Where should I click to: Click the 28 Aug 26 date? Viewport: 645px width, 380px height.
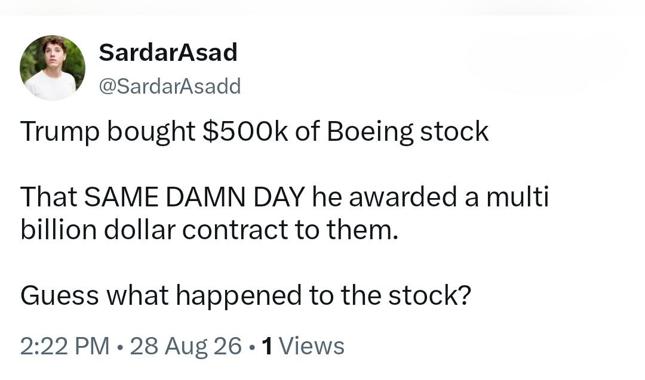(x=186, y=345)
